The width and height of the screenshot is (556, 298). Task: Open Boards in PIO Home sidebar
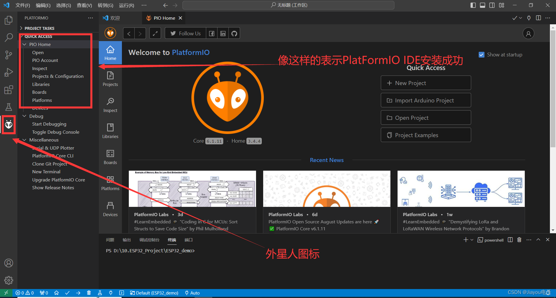pos(110,157)
